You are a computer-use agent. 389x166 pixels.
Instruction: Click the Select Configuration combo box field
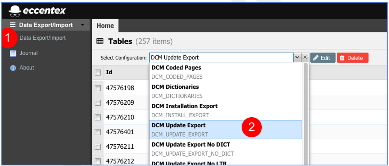click(221, 57)
